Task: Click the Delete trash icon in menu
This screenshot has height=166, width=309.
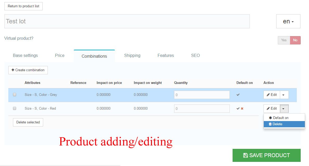Action: [270, 124]
